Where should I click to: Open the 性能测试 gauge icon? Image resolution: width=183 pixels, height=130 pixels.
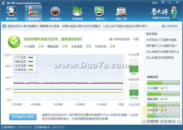tap(55, 13)
